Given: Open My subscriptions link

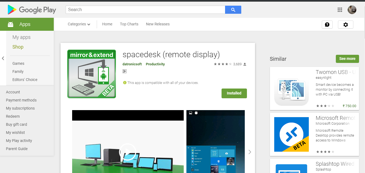Looking at the screenshot, I should [20, 108].
